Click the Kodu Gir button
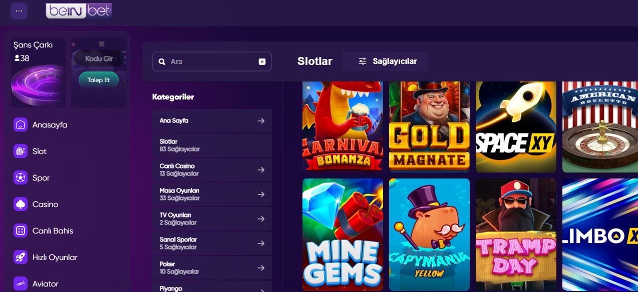The width and height of the screenshot is (638, 292). coord(99,58)
